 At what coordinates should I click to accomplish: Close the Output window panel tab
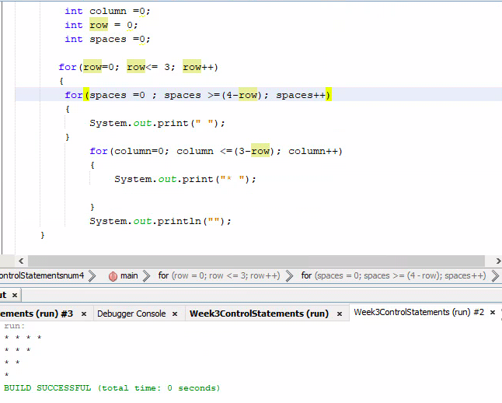pyautogui.click(x=15, y=296)
